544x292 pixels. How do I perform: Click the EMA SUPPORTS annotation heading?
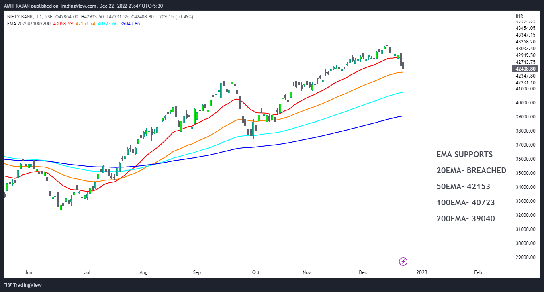[x=464, y=154]
